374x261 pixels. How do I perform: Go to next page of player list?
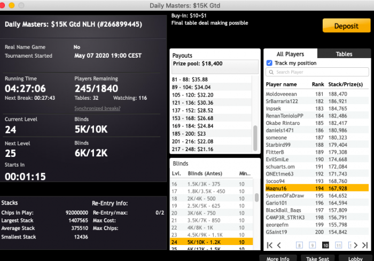tap(356, 246)
